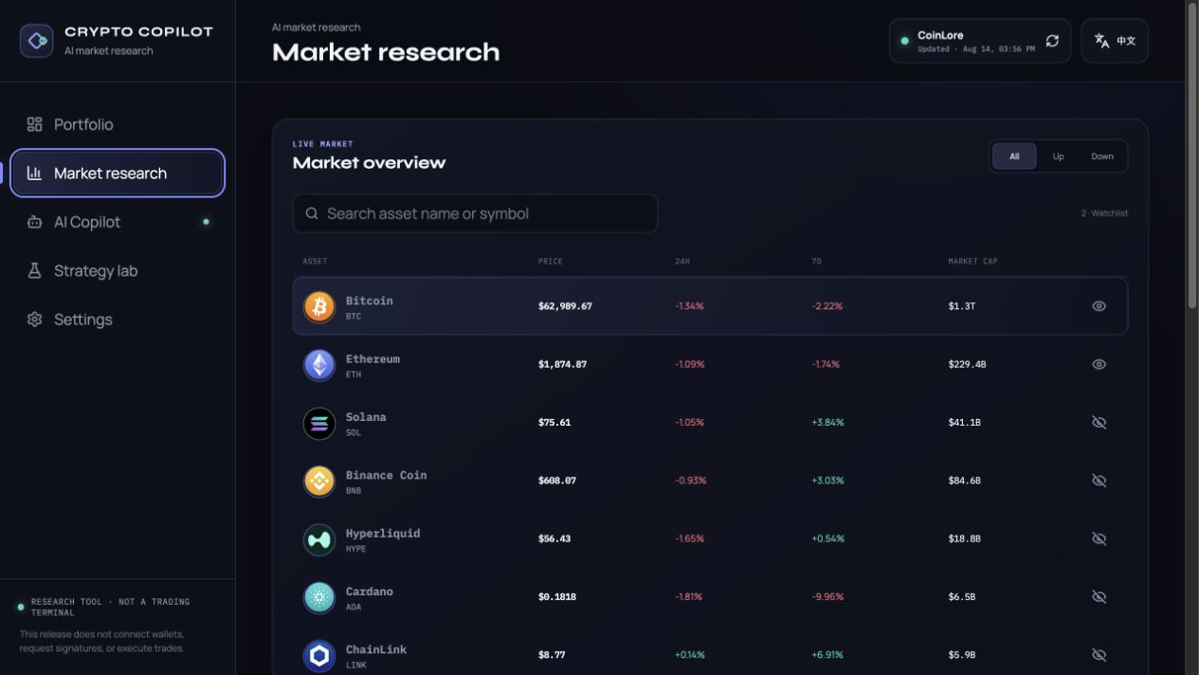Viewport: 1199px width, 675px height.
Task: Click the search magnifier icon
Action: (x=312, y=213)
